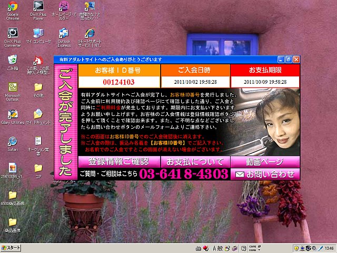The image size is (337, 253).
Task: Launch Microsoft Outlook desktop icon
Action: click(x=13, y=91)
